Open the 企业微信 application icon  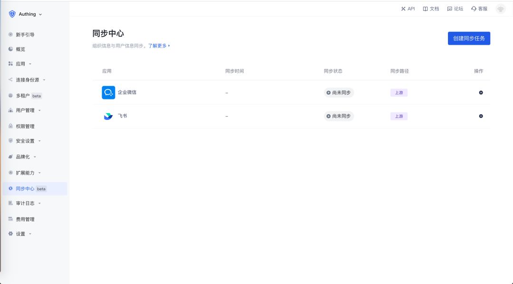107,92
